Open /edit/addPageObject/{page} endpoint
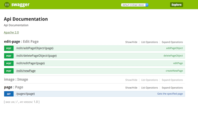The image size is (198, 127). click(x=35, y=48)
